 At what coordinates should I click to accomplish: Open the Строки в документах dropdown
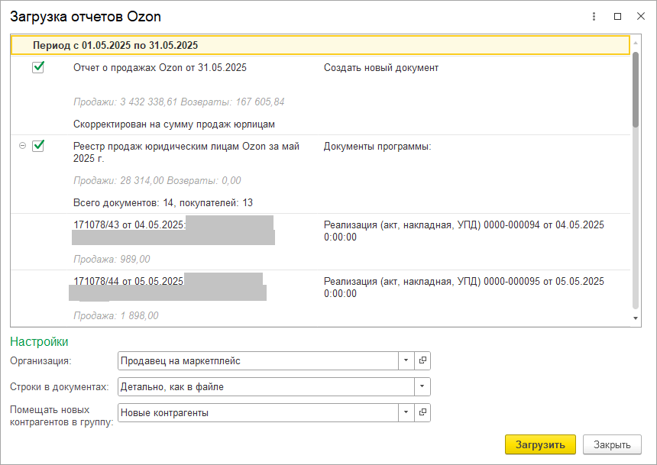(x=422, y=387)
